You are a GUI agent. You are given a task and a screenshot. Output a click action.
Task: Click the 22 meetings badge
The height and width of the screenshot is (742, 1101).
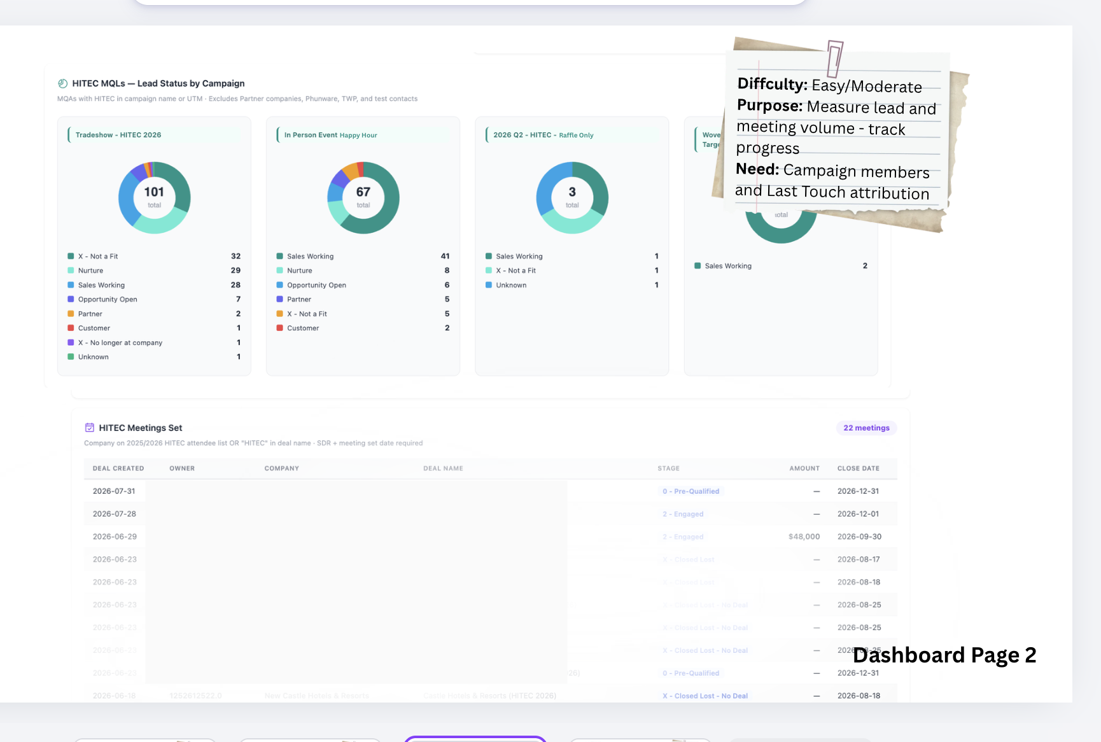pyautogui.click(x=866, y=428)
